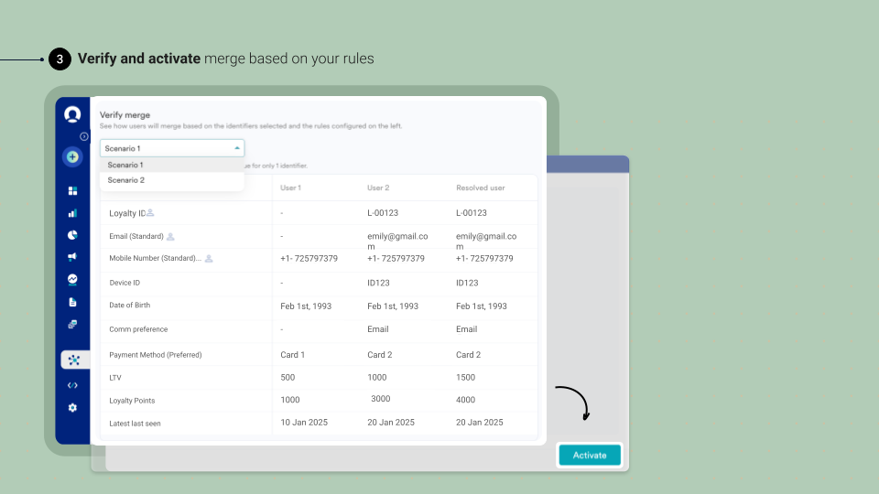Choose Scenario 2 from the dropdown list
This screenshot has height=494, width=879.
click(x=125, y=181)
